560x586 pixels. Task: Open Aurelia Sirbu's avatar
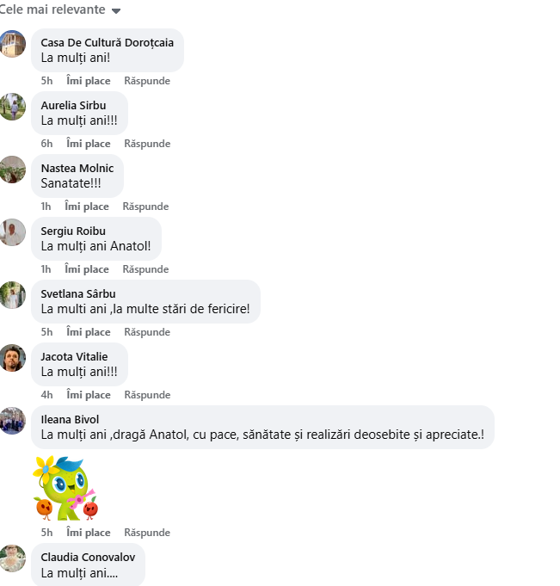tap(12, 107)
